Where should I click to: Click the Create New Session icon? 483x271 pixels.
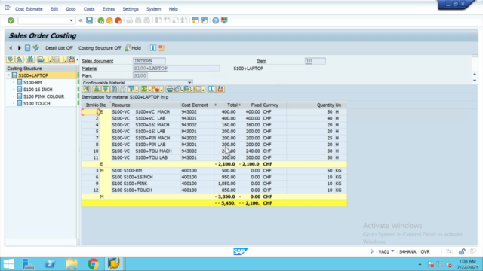[x=195, y=20]
